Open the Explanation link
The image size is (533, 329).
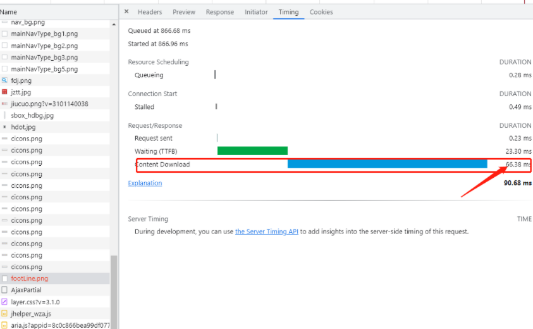(x=145, y=183)
